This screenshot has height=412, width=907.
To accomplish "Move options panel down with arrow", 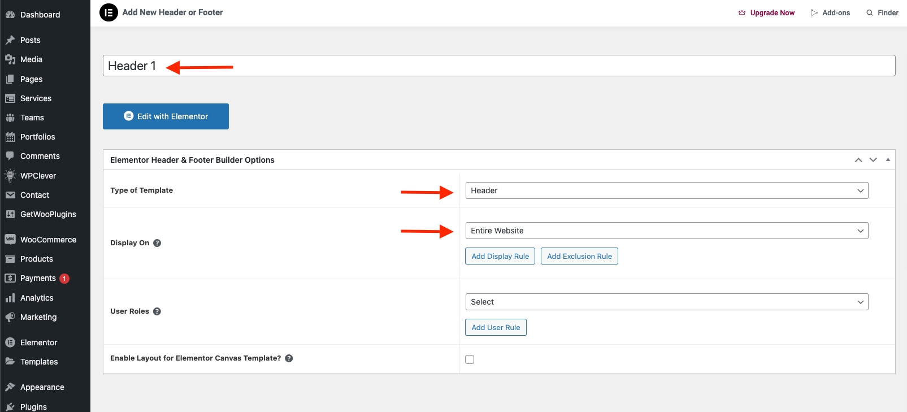I will (x=873, y=160).
